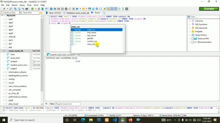
Task: Go to last row icon
Action: (x=59, y=9)
